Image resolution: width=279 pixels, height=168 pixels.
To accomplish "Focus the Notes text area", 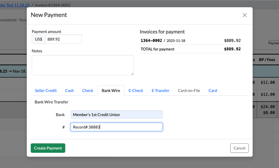I will pyautogui.click(x=82, y=65).
